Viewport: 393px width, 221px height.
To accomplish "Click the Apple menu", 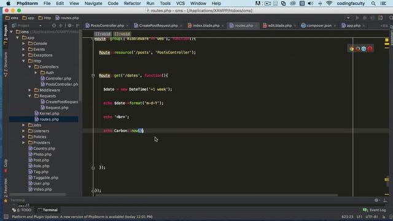I will click(8, 4).
